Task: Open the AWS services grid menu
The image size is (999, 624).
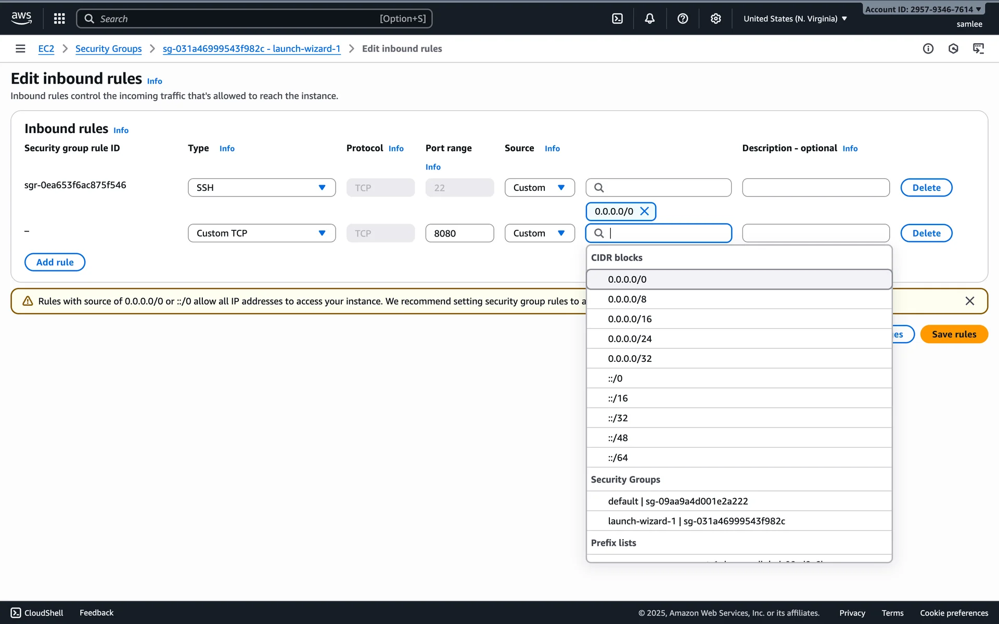Action: point(59,19)
